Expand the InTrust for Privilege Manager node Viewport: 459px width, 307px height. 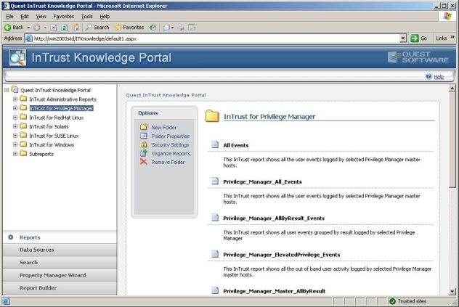tap(15, 108)
